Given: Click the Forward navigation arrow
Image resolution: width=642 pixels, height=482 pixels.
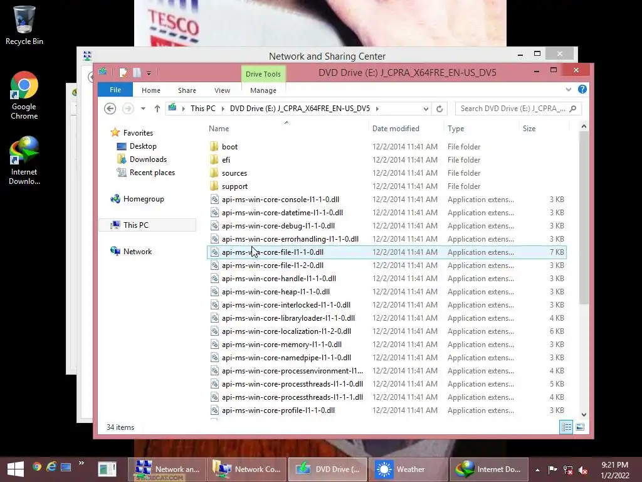Looking at the screenshot, I should coord(128,109).
